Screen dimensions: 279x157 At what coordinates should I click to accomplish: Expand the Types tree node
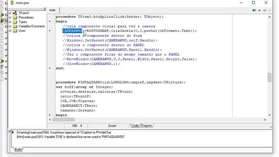click(10, 22)
